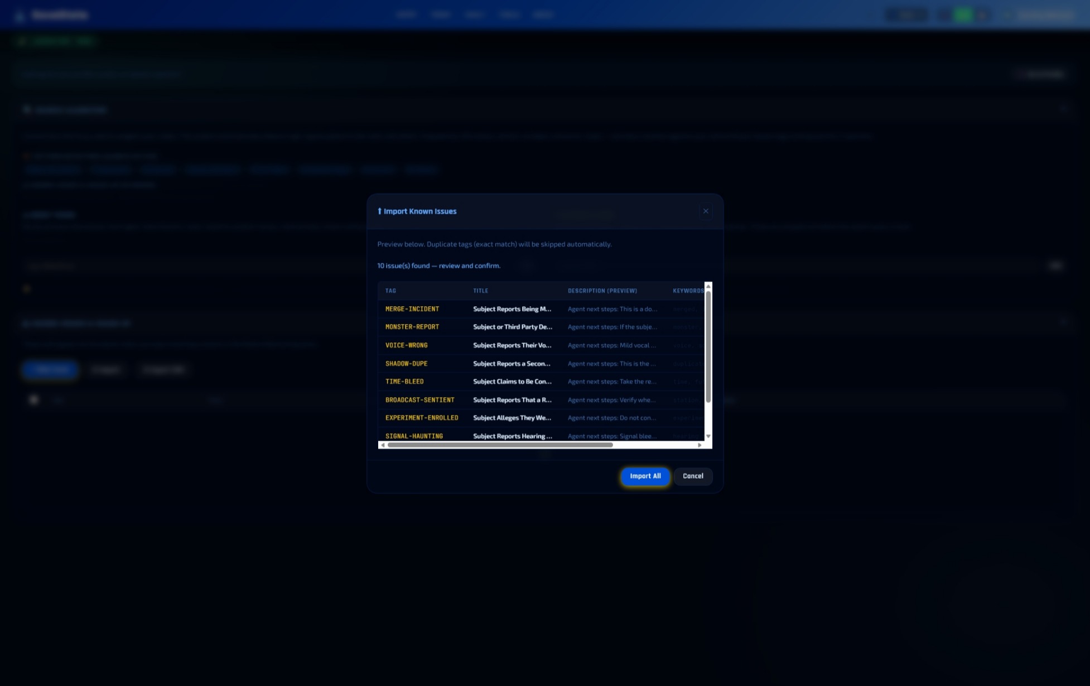Image resolution: width=1090 pixels, height=686 pixels.
Task: Click the horizontal scrollbar left arrow
Action: [382, 445]
